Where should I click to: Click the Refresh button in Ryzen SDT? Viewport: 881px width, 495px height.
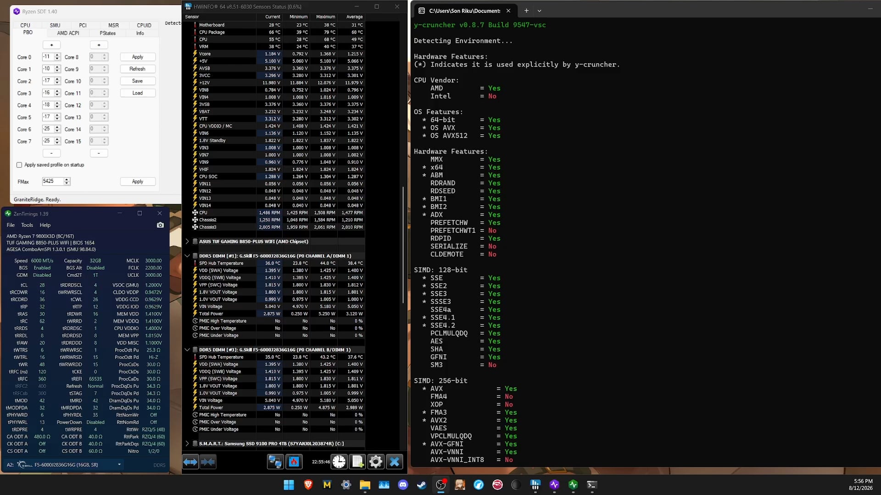point(138,69)
